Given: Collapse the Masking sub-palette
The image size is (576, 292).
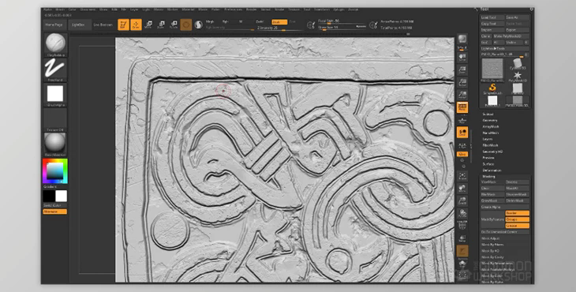Looking at the screenshot, I should (x=488, y=177).
